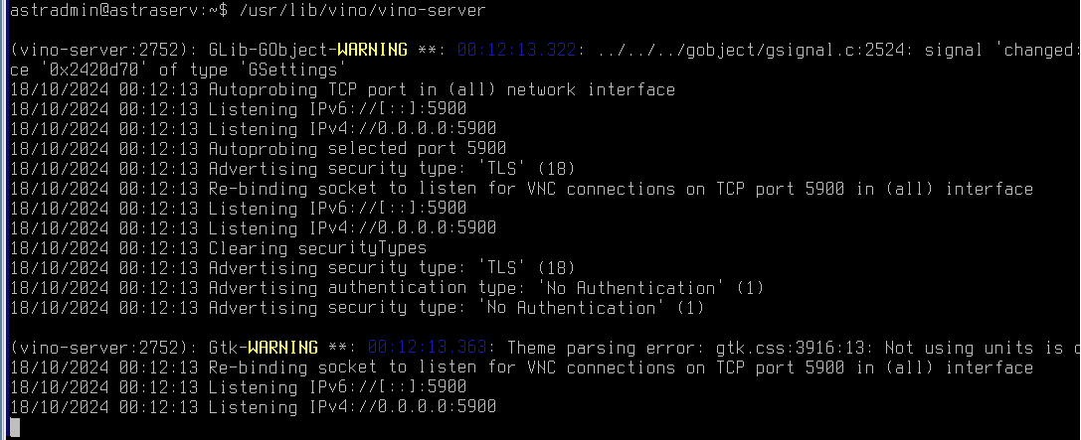This screenshot has height=440, width=1081.
Task: Click the blinking cursor block at bottom
Action: click(15, 428)
